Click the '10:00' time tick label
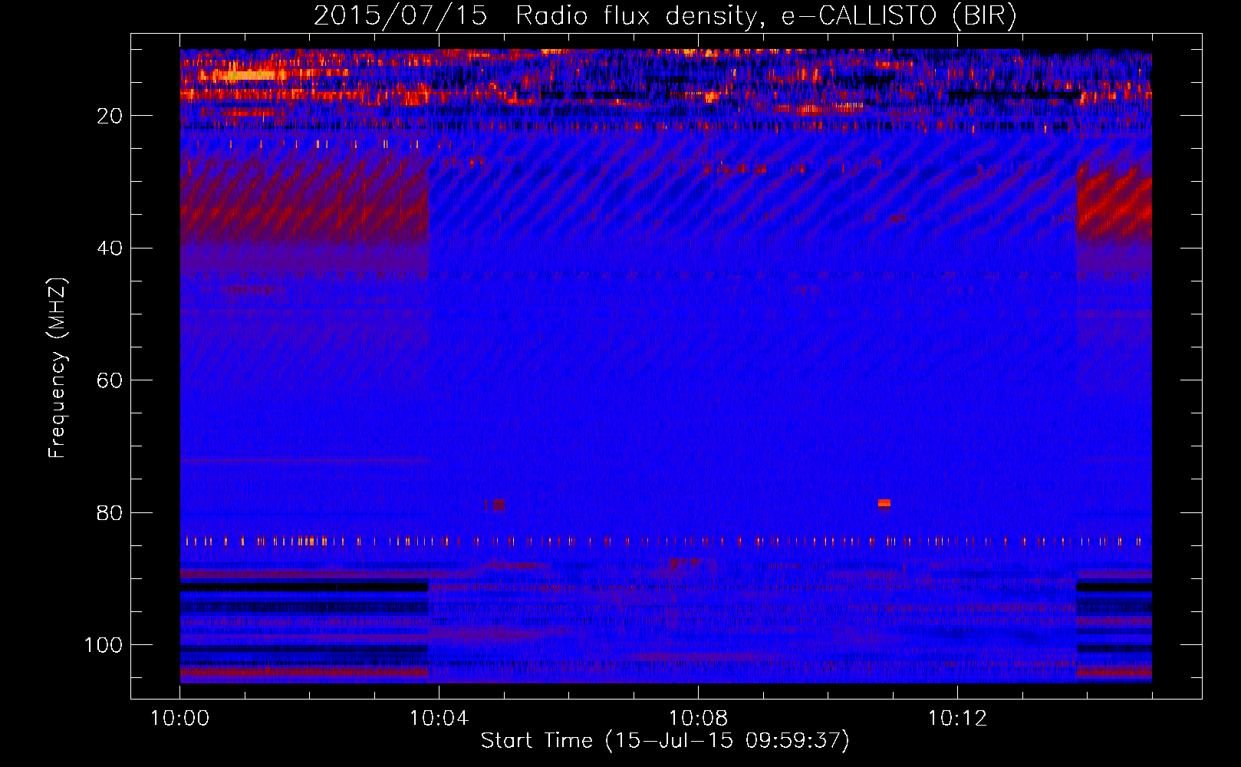 coord(179,719)
